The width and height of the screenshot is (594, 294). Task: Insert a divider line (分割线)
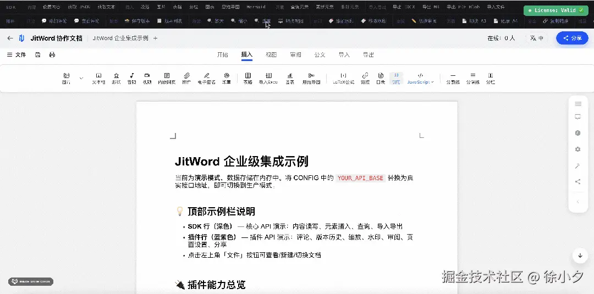click(x=453, y=79)
